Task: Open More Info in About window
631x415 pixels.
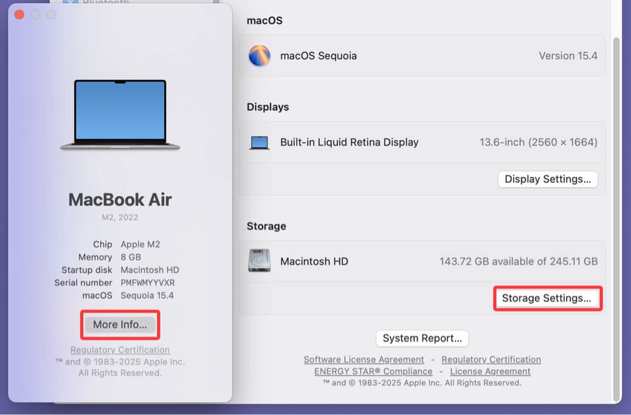Action: coord(120,325)
